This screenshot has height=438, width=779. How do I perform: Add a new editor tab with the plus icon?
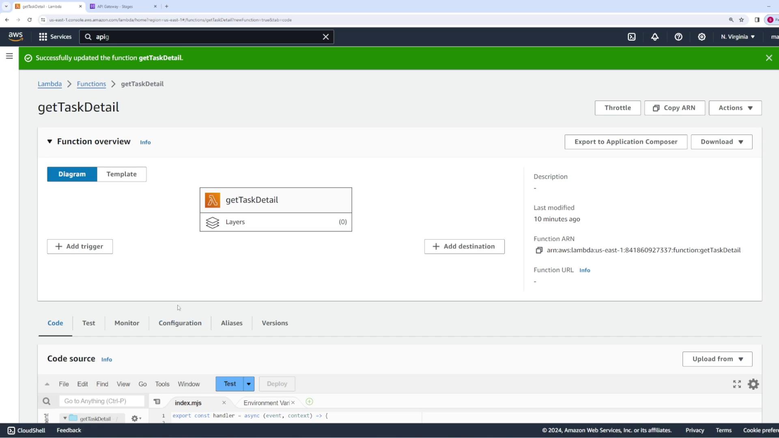click(309, 401)
